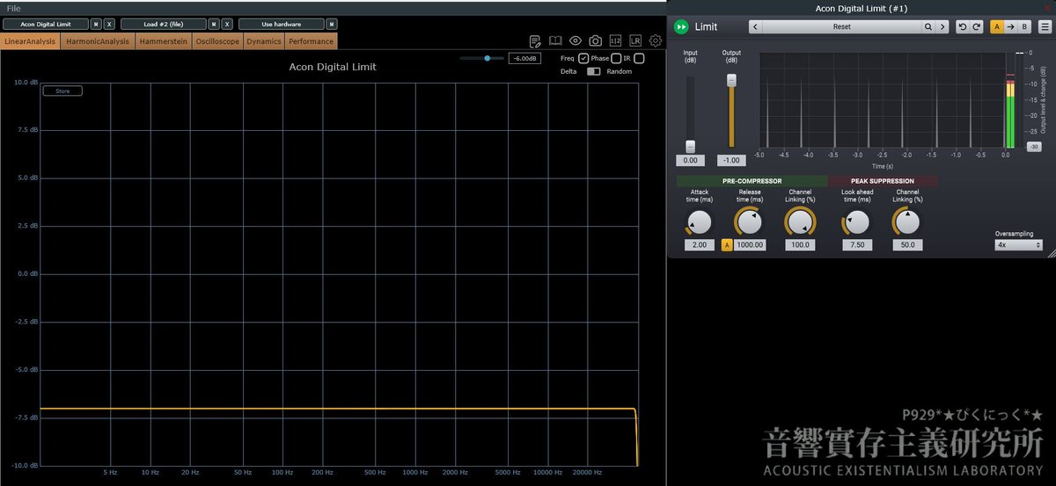Open the Reset preset dropdown
Image resolution: width=1056 pixels, height=486 pixels.
tap(842, 27)
